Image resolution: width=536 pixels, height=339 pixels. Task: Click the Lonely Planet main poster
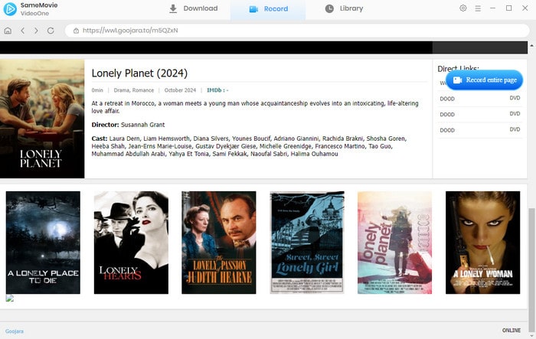42,119
